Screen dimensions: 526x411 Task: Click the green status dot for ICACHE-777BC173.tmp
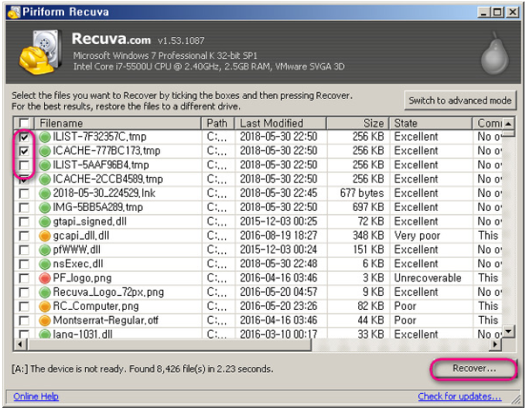pos(44,151)
